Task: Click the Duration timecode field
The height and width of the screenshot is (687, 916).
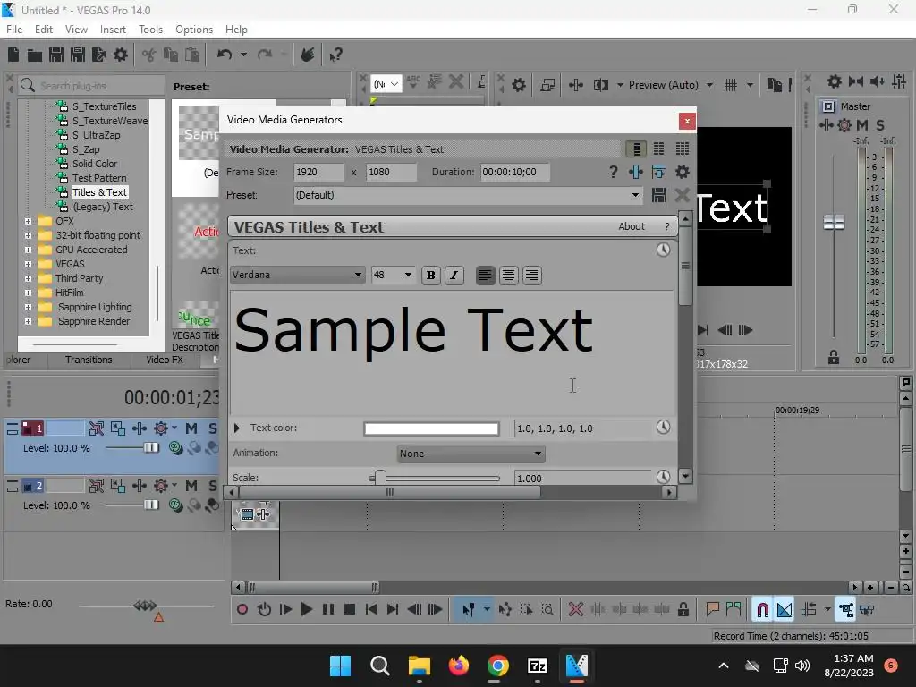Action: pyautogui.click(x=514, y=172)
